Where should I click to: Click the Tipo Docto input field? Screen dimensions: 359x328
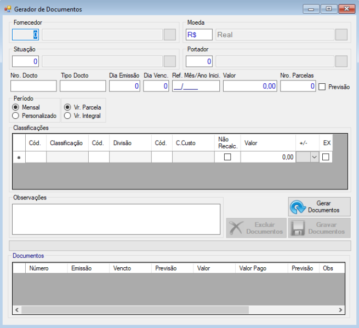(x=83, y=86)
